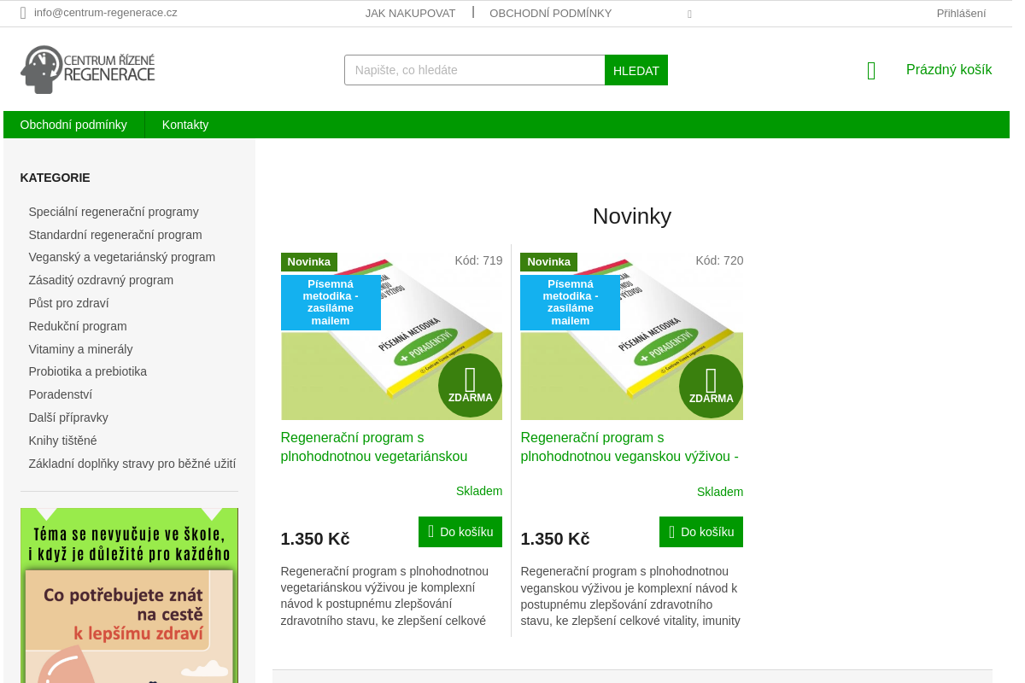The height and width of the screenshot is (683, 1025).
Task: Open the Kontakty menu item
Action: [184, 124]
